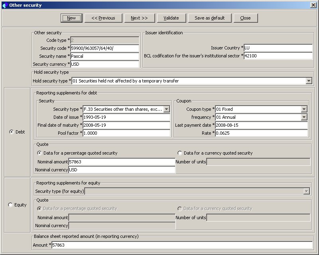Viewport: 319px width, 255px height.
Task: Validate the security form
Action: 171,18
